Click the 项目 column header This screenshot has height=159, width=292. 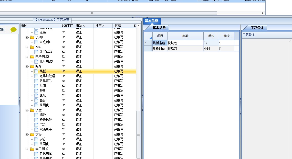tap(160, 36)
